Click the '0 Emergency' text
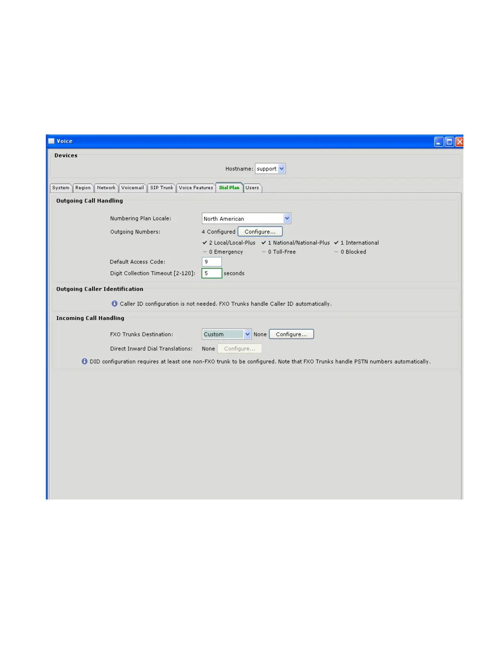 [226, 252]
